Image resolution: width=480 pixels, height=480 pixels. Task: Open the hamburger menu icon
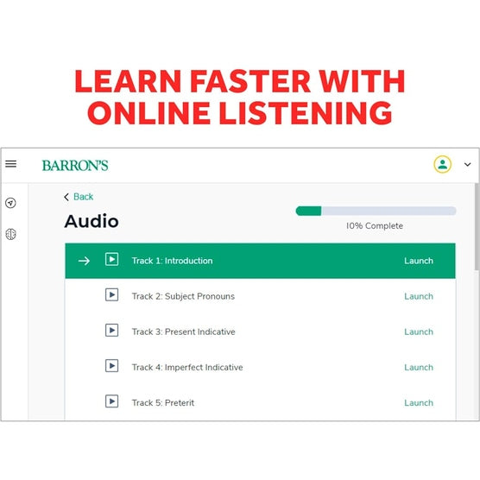click(10, 164)
